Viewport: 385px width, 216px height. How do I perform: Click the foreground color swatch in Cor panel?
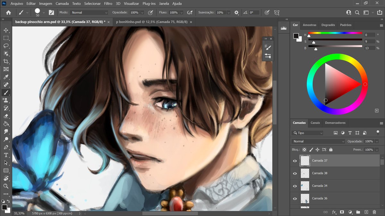click(x=296, y=36)
